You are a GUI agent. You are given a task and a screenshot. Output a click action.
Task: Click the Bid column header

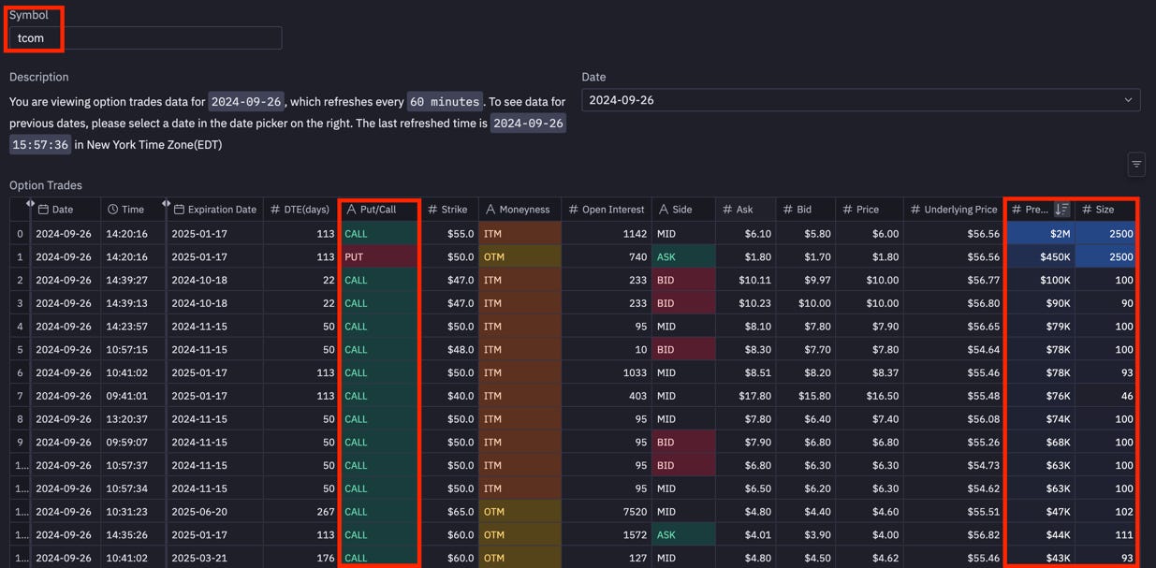click(x=806, y=210)
